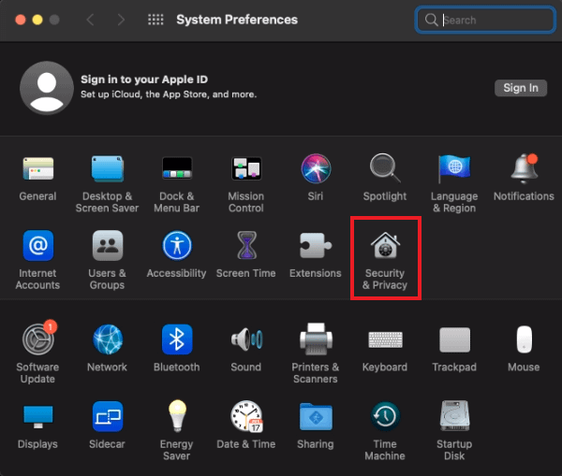Show all preferences grid button
The height and width of the screenshot is (476, 562).
(155, 20)
